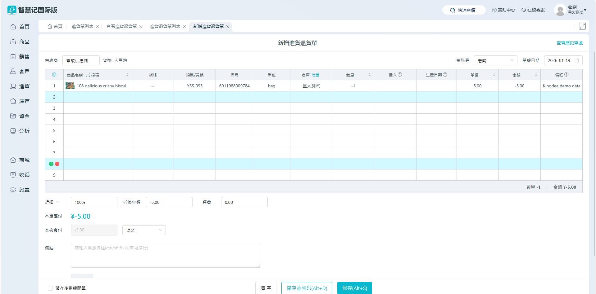Click the calendar icon in date field
The width and height of the screenshot is (596, 294).
577,60
